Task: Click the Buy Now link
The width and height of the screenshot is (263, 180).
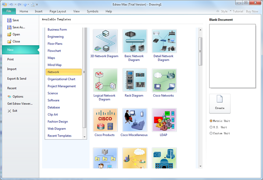Action: pyautogui.click(x=252, y=11)
